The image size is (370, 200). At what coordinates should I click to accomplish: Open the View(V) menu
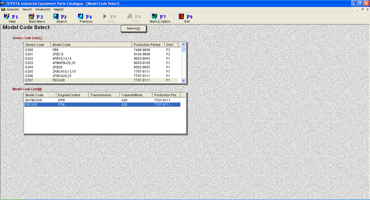click(27, 10)
